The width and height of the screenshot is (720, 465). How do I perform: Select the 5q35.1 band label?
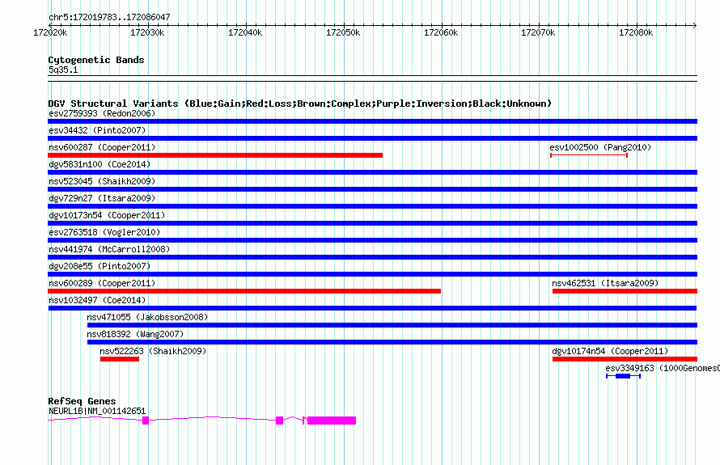(63, 70)
